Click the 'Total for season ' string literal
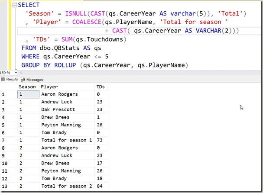Viewport: 263px width, 193px height. click(x=194, y=22)
